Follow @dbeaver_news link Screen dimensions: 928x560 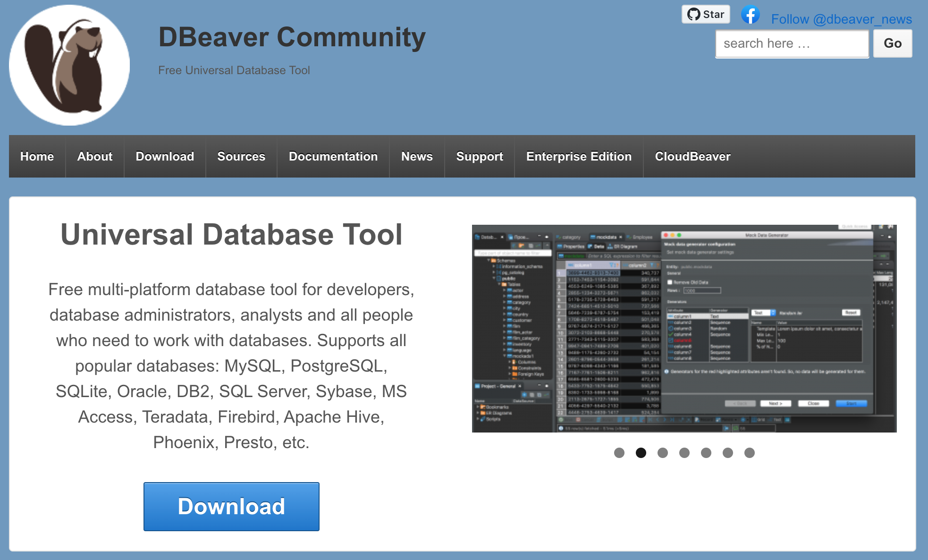[x=841, y=19]
